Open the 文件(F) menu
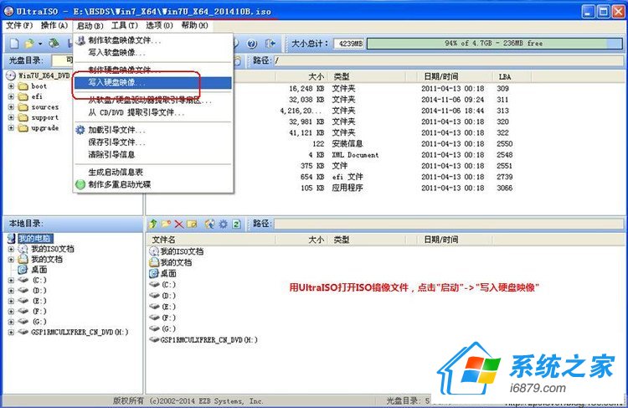The height and width of the screenshot is (408, 628). pos(19,25)
